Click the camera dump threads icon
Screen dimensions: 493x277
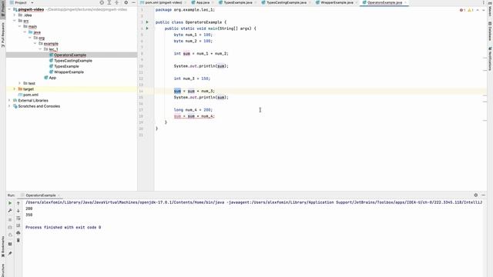[x=10, y=227]
